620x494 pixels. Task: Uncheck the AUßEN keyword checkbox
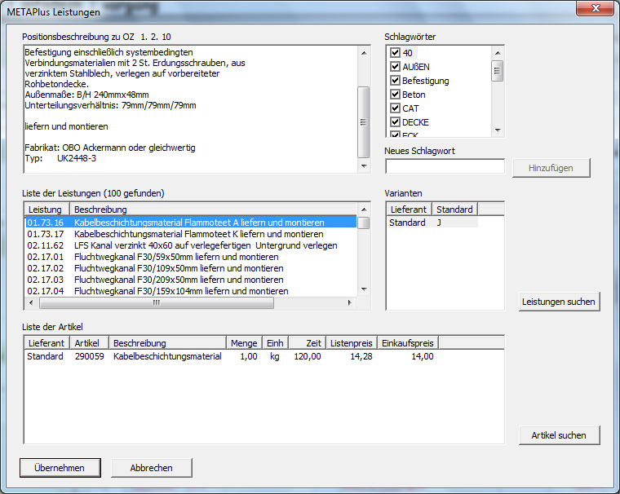395,66
